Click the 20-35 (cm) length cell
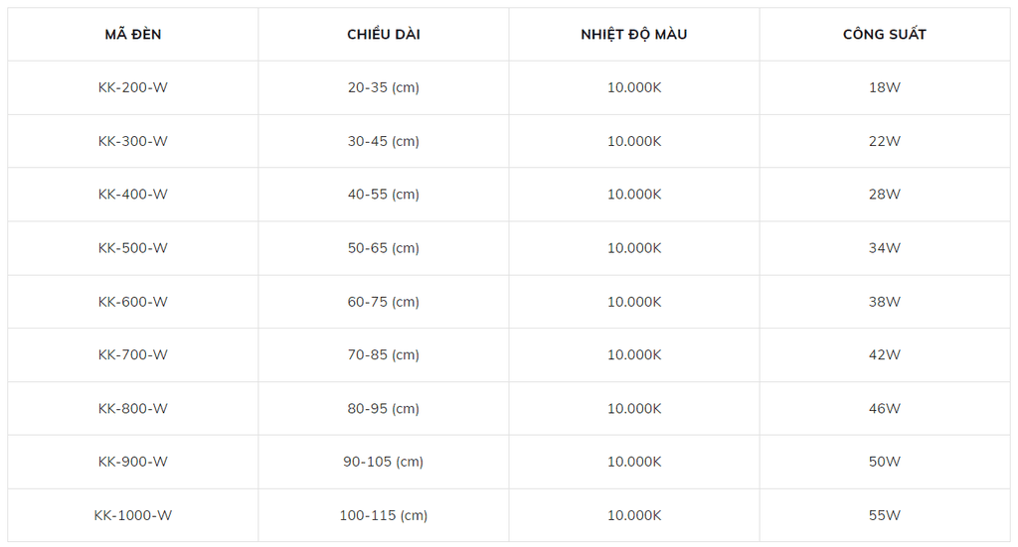The height and width of the screenshot is (547, 1018). click(x=384, y=87)
